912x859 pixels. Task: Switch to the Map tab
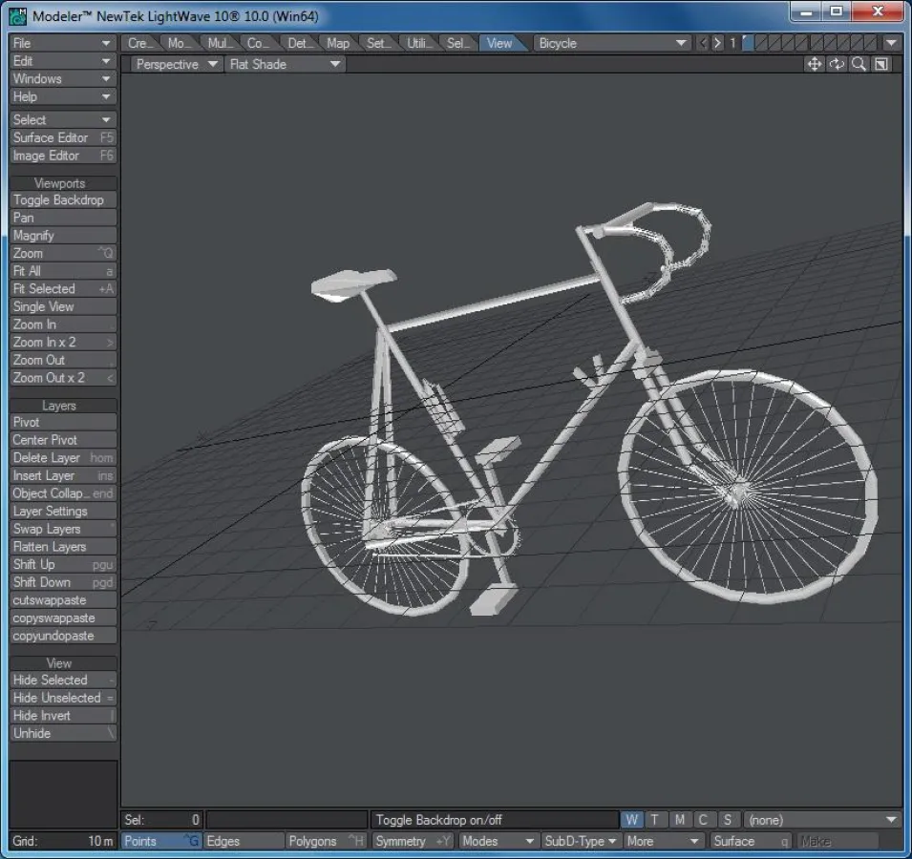click(x=338, y=43)
